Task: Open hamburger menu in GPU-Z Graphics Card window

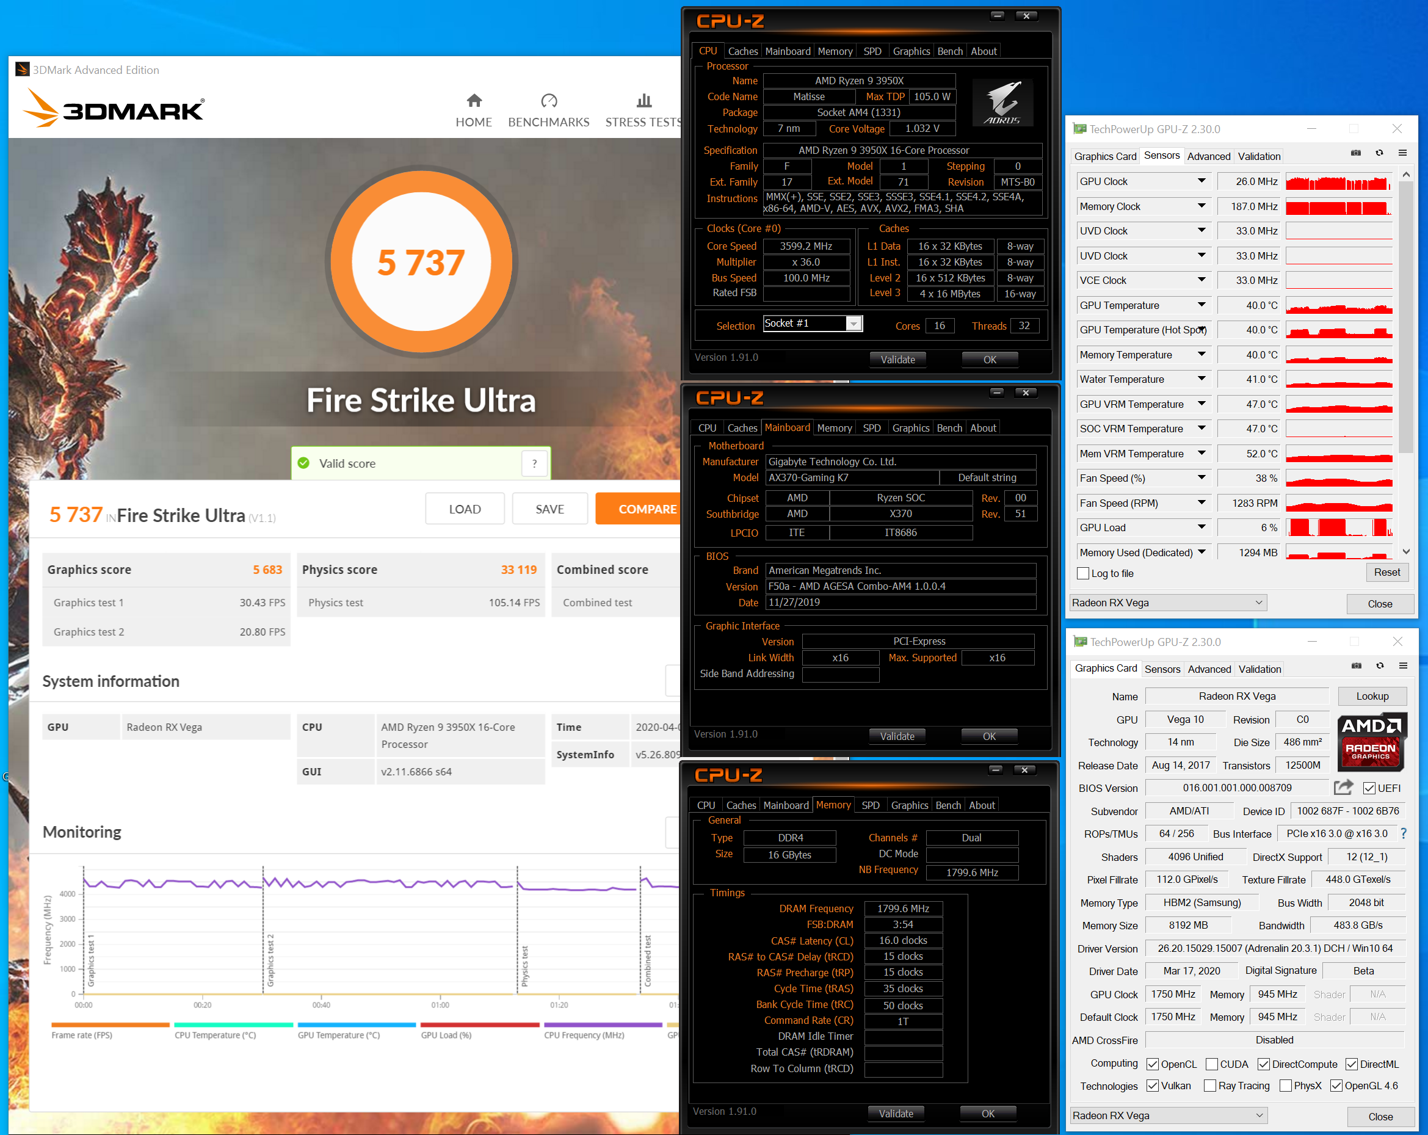Action: tap(1404, 665)
